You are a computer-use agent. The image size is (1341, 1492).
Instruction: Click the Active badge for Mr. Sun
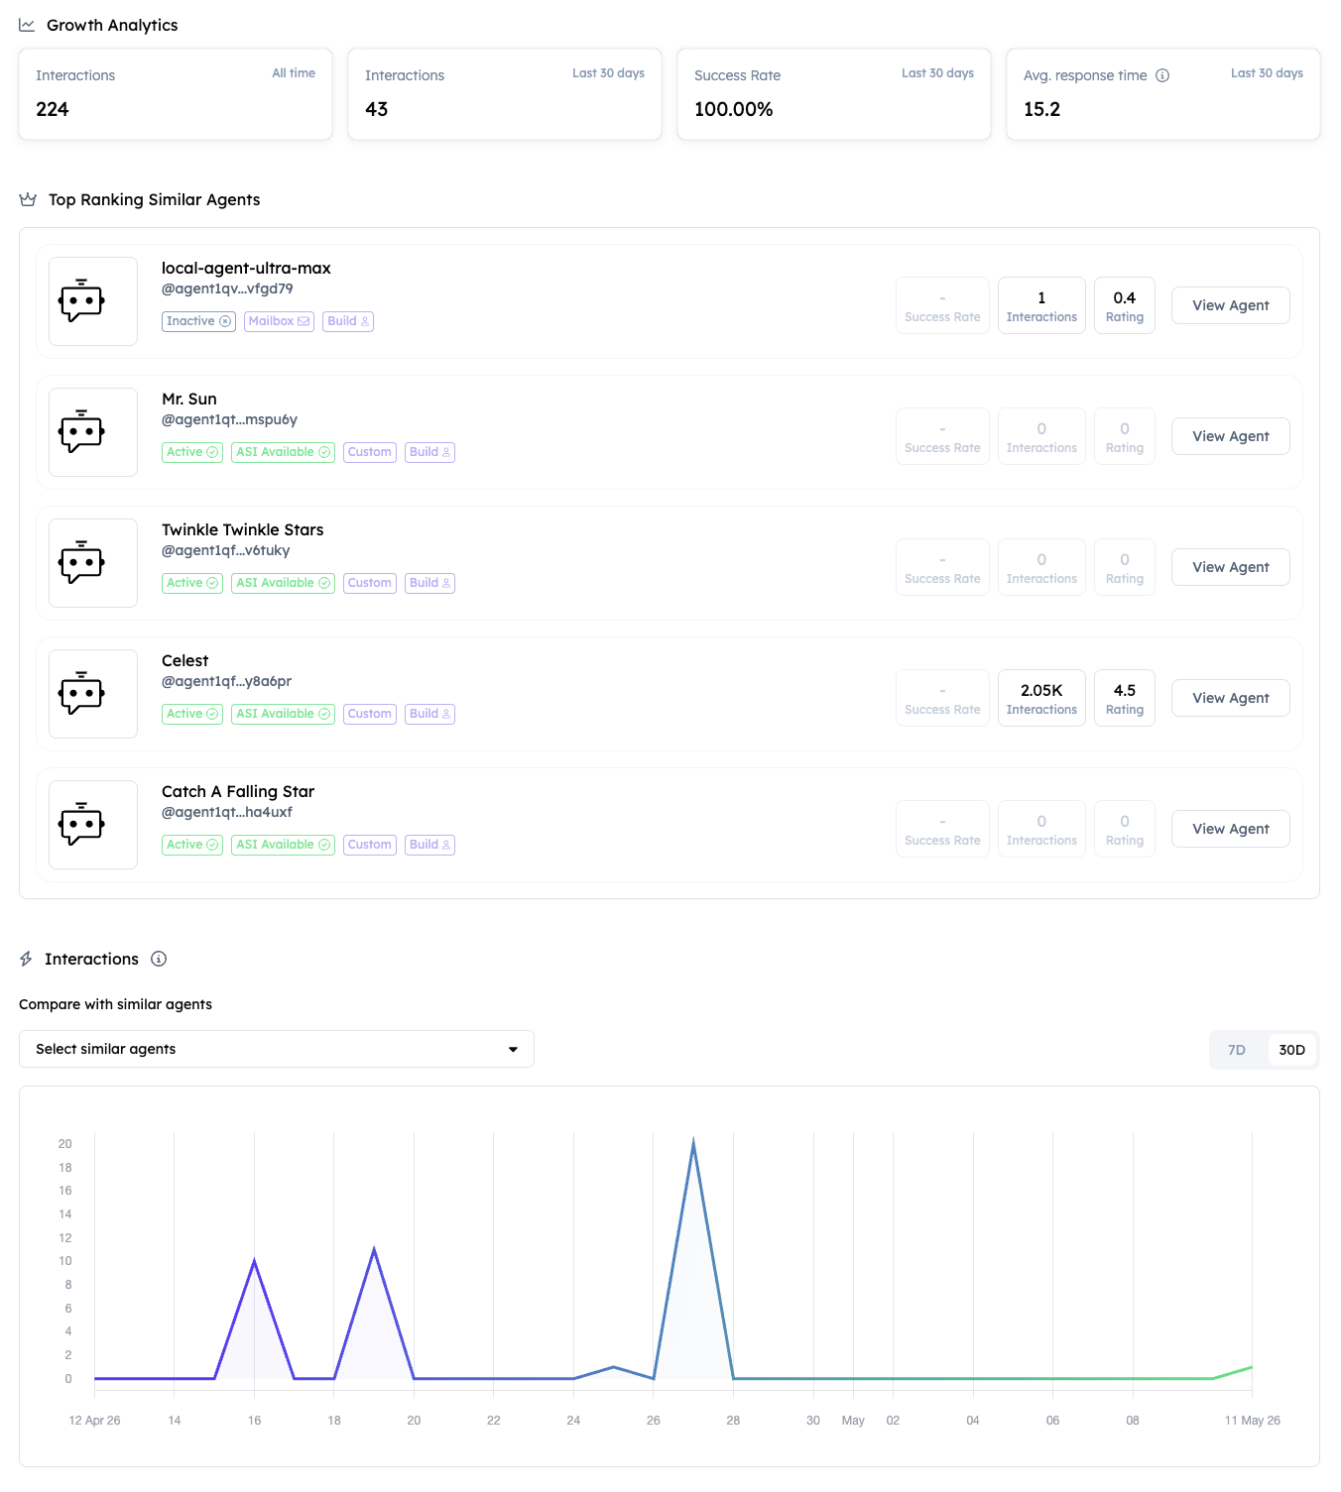192,452
